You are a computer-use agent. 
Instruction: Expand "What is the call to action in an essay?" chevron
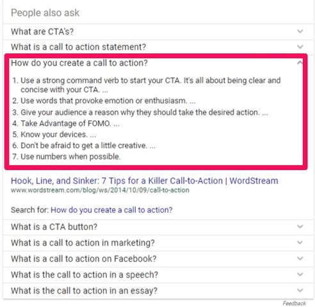point(300,290)
